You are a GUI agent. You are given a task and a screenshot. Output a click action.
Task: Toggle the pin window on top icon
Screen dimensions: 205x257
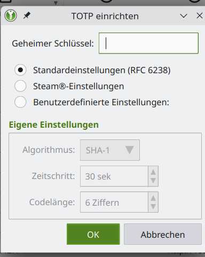tap(27, 15)
